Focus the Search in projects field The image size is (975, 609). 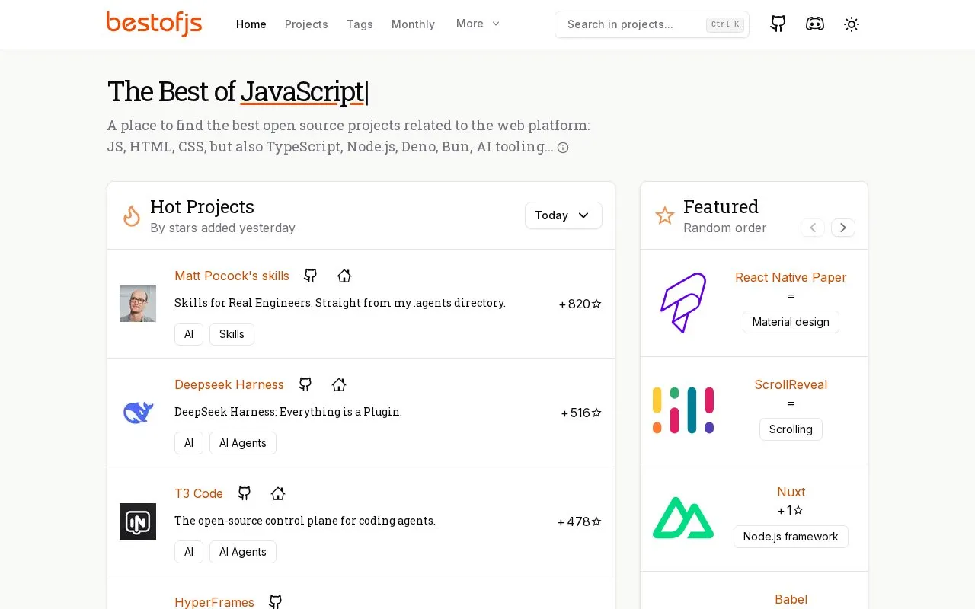pos(652,24)
